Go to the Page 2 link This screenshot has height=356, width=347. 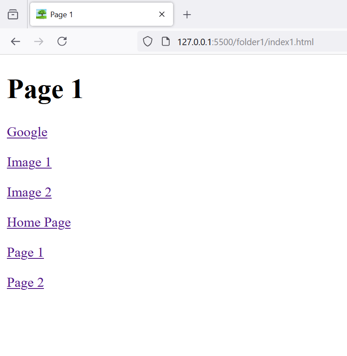point(25,282)
